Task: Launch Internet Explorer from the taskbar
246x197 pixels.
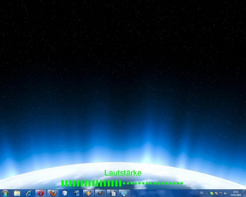Action: tap(29, 193)
